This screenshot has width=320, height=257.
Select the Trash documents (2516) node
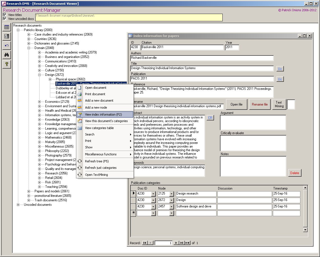(50, 200)
